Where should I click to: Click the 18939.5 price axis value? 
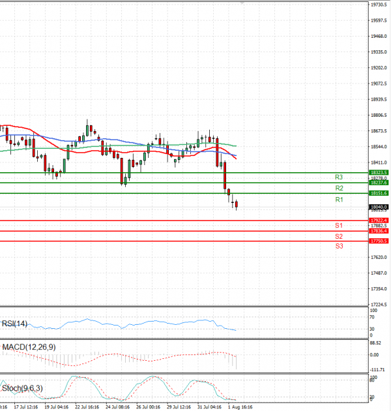[379, 99]
